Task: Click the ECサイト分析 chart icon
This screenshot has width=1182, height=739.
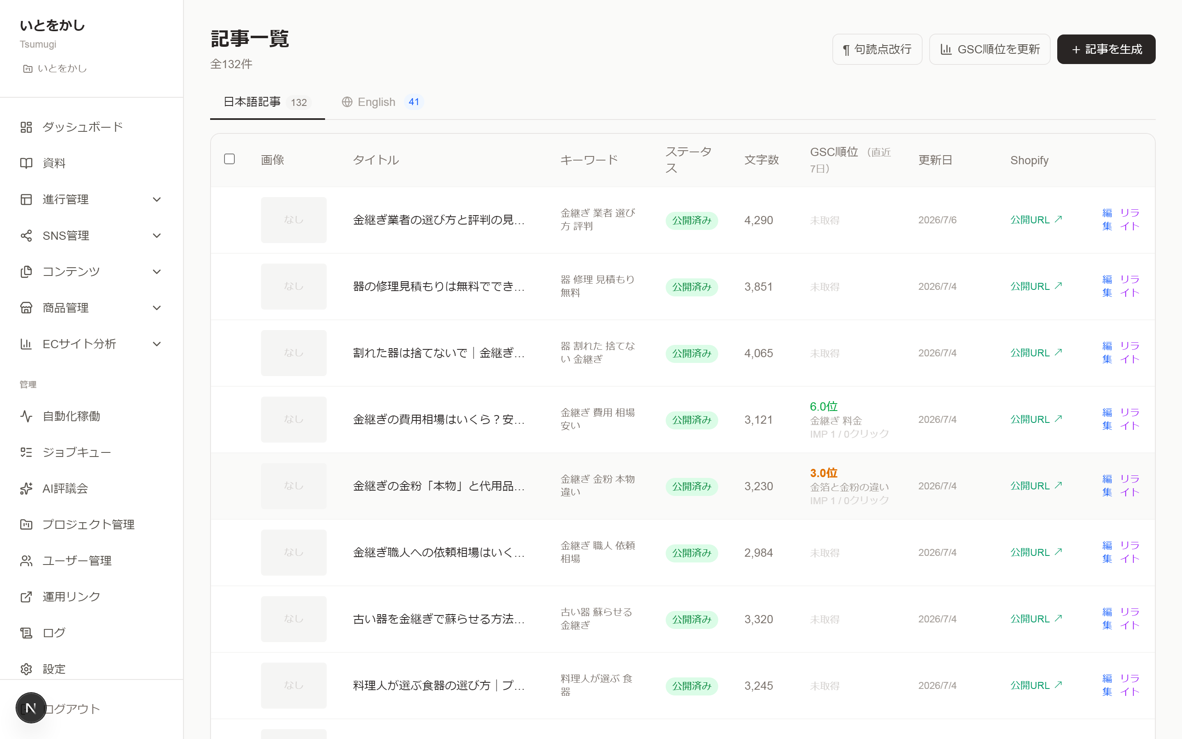Action: click(x=26, y=344)
